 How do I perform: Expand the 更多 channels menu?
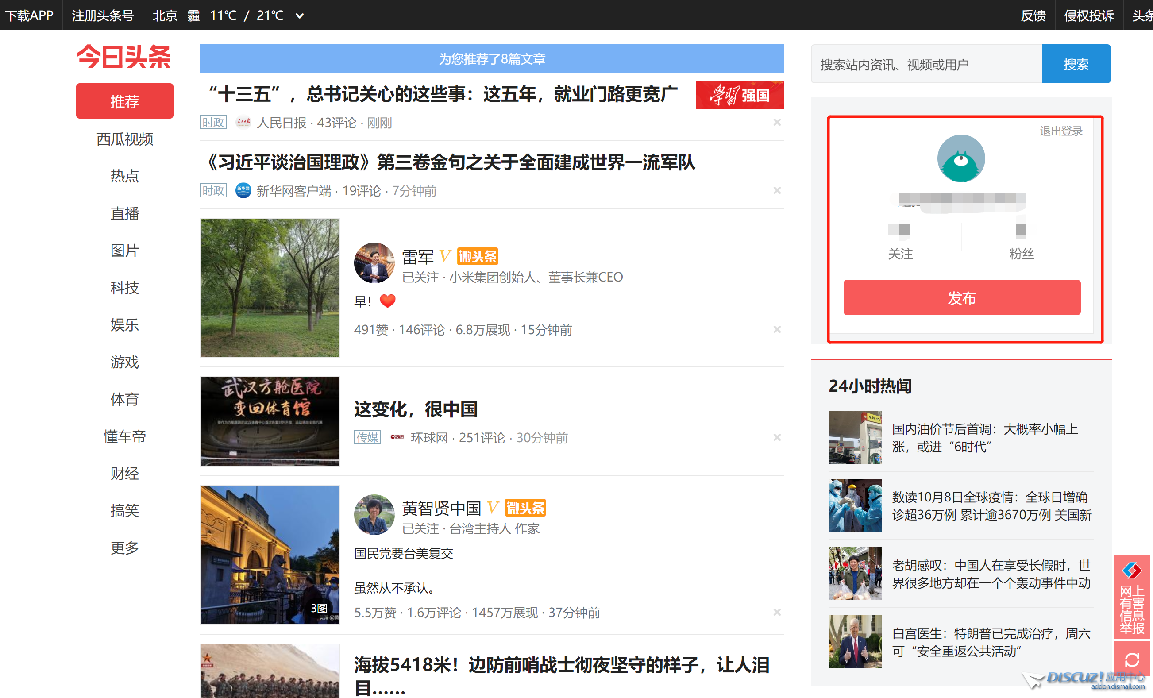click(124, 548)
